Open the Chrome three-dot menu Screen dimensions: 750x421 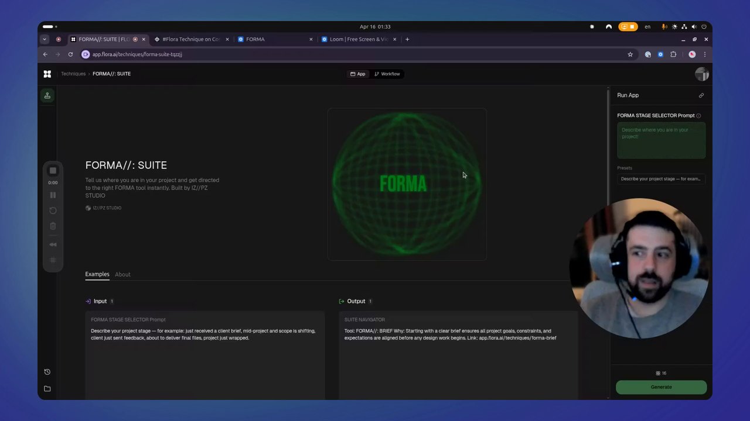click(x=705, y=54)
